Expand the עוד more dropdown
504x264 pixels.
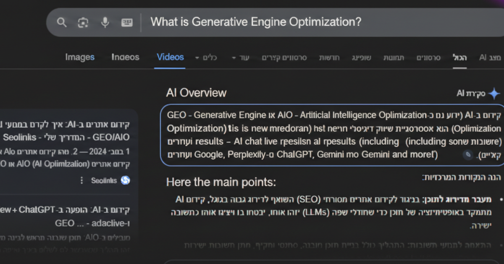241,58
